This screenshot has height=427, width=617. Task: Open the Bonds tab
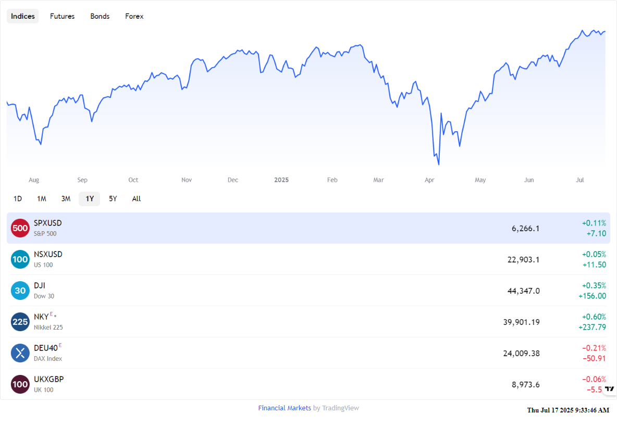click(100, 16)
